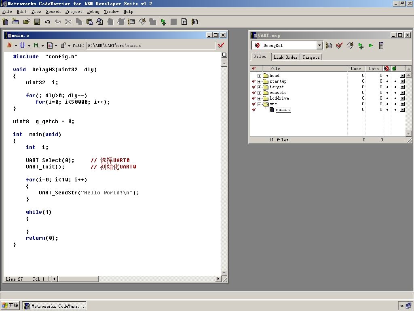Toggle the target dot for startup
The width and height of the screenshot is (414, 311).
[x=395, y=81]
